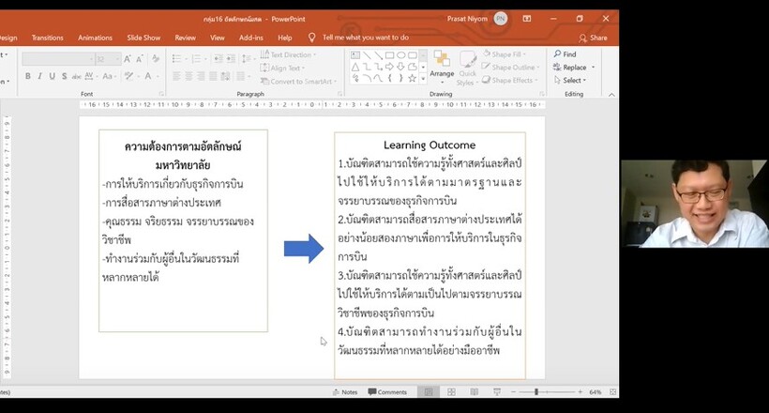769x413 pixels.
Task: Pick the oval shape from the shapes gallery
Action: pos(401,55)
